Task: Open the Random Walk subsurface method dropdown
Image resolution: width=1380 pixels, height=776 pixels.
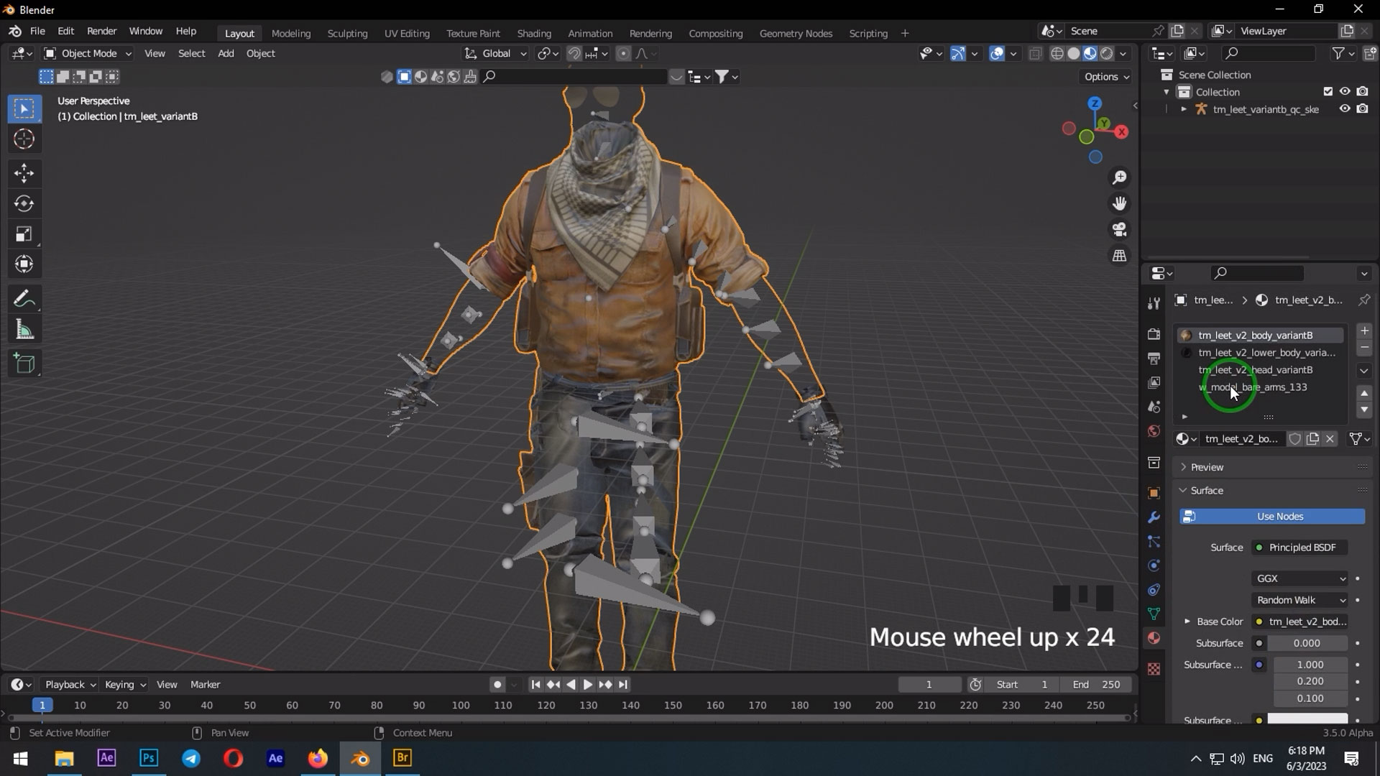Action: click(1299, 600)
